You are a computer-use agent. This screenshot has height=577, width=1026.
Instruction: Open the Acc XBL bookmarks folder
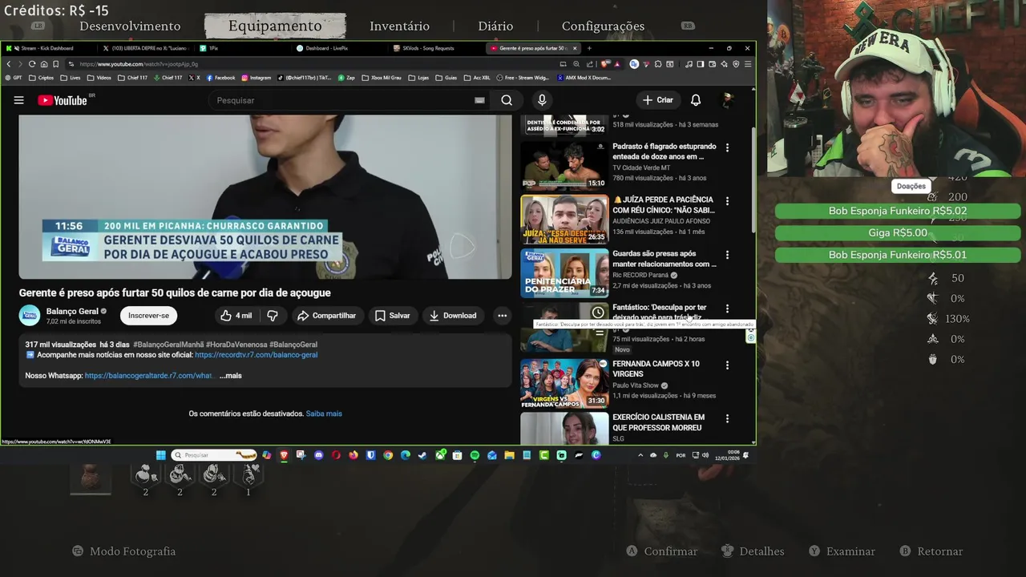click(478, 78)
